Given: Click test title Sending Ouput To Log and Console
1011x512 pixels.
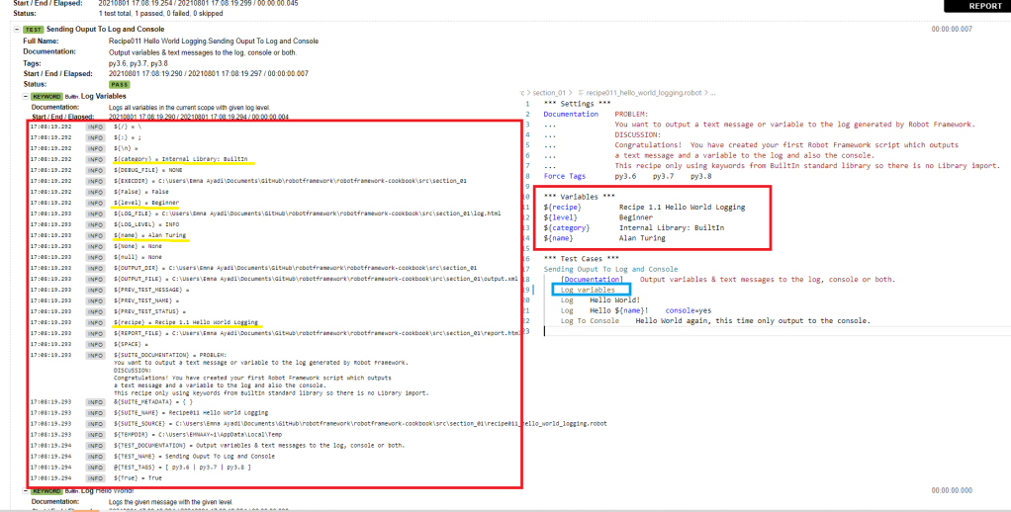Looking at the screenshot, I should [x=105, y=29].
